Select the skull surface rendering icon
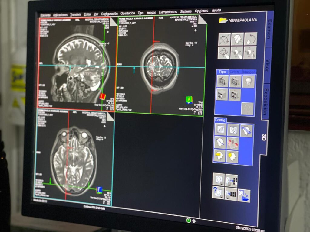This screenshot has height=232, width=310. click(x=249, y=82)
